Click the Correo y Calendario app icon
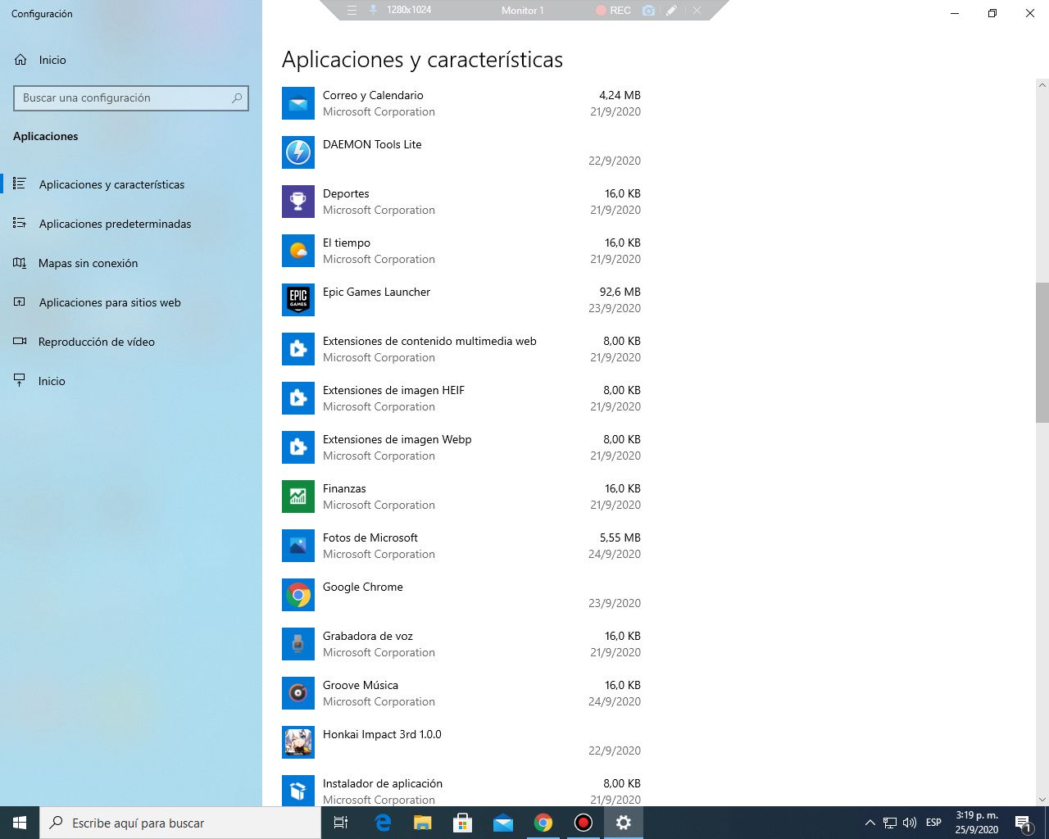This screenshot has width=1049, height=839. pos(298,103)
